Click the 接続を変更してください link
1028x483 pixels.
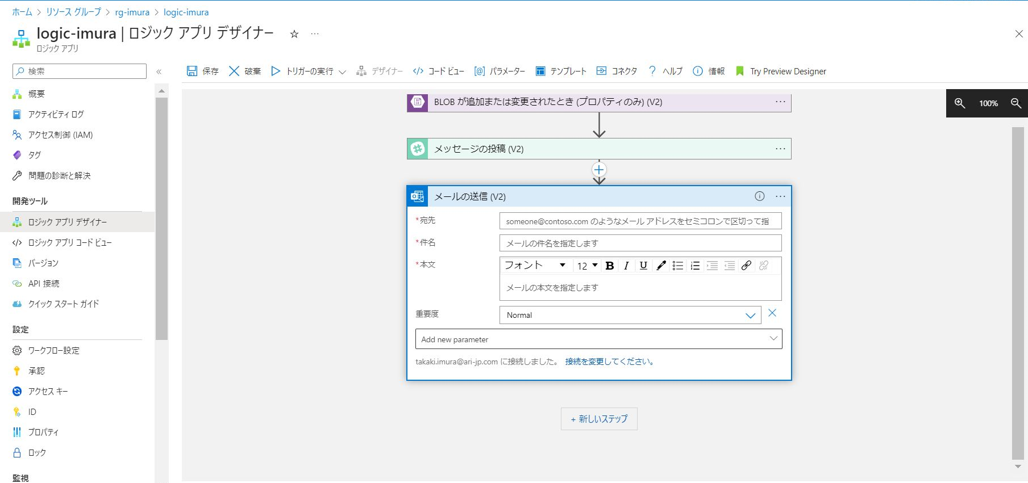coord(609,362)
